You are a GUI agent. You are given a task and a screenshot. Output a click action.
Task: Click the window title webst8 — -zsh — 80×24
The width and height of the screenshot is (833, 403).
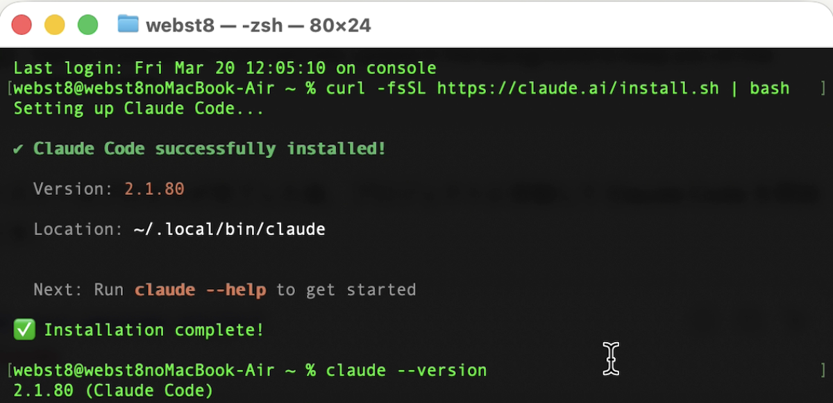258,26
